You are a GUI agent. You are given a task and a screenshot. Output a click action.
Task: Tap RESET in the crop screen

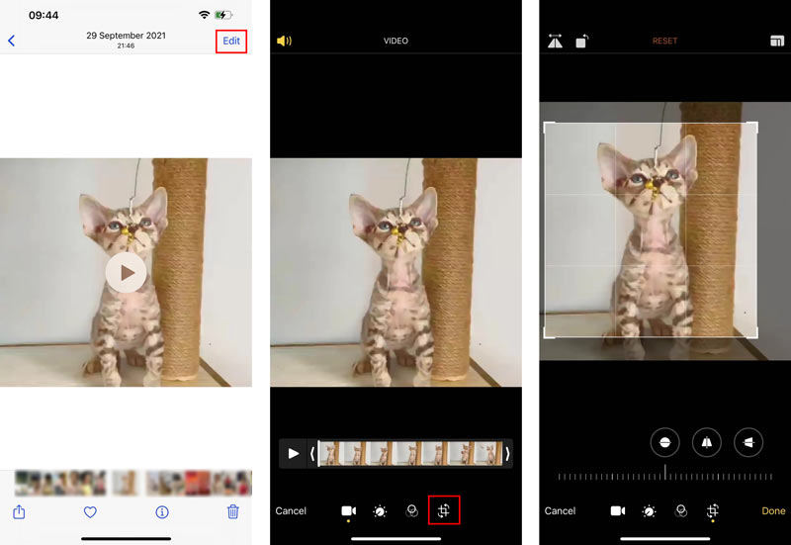coord(664,41)
